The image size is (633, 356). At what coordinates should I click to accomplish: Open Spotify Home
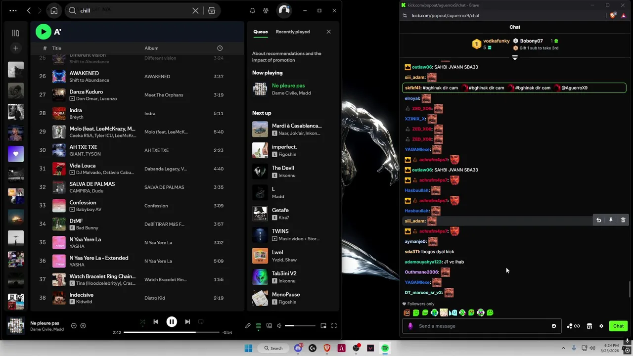(54, 10)
